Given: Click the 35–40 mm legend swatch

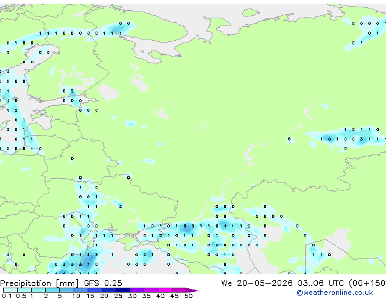Looking at the screenshot, I should click(151, 290).
